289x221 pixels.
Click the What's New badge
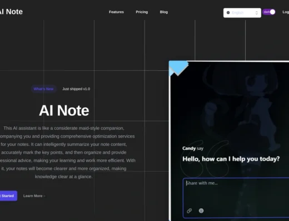(x=43, y=89)
